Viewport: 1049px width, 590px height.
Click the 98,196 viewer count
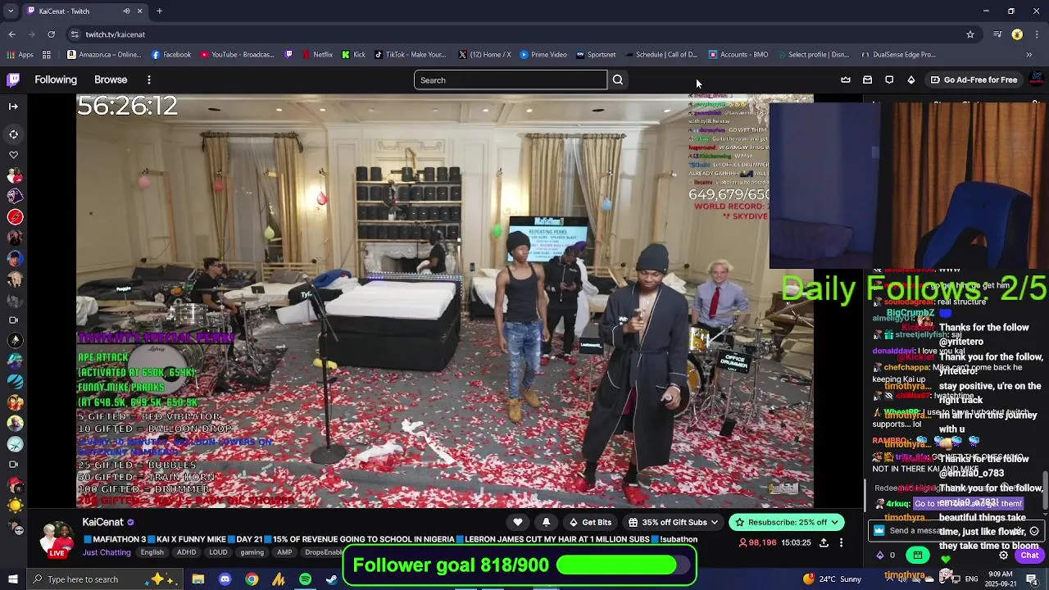[x=757, y=542]
